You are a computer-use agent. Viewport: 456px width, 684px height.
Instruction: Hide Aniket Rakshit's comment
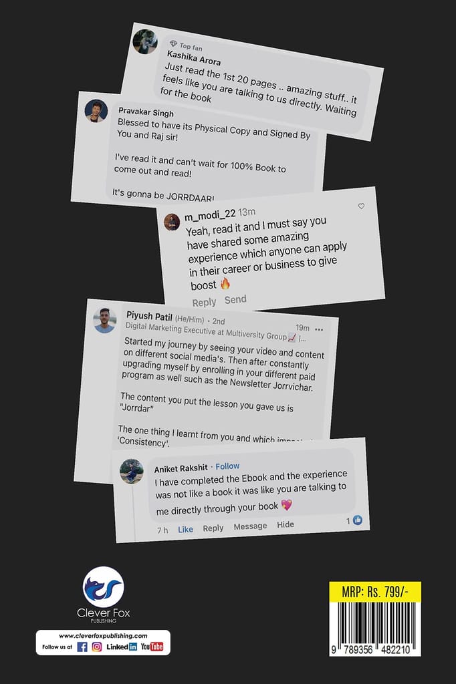pyautogui.click(x=286, y=524)
